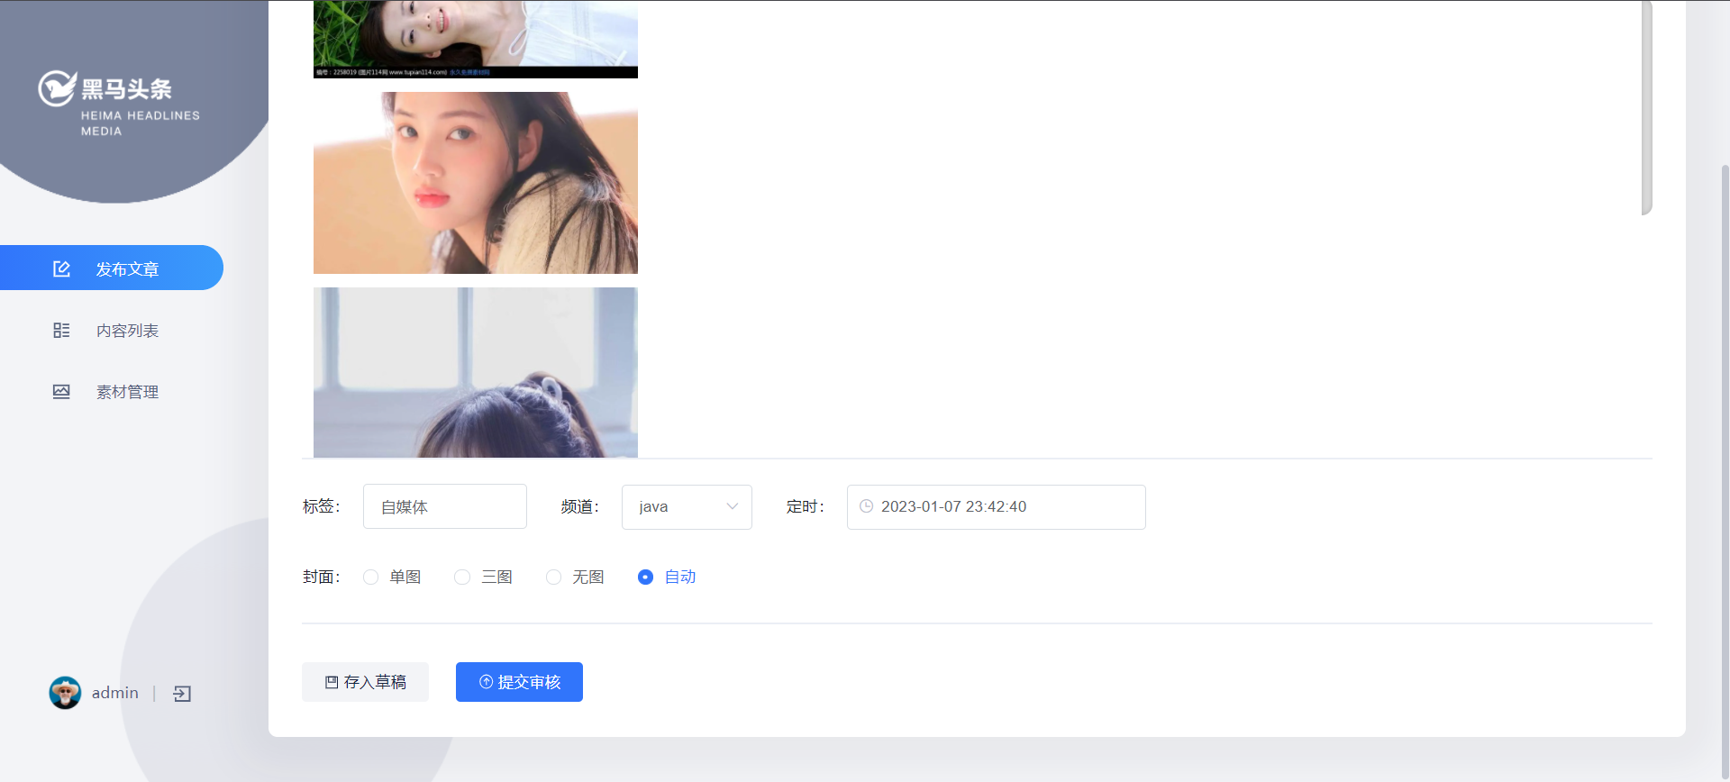Viewport: 1730px width, 782px height.
Task: Click the woman in beige sweater image
Action: click(476, 183)
